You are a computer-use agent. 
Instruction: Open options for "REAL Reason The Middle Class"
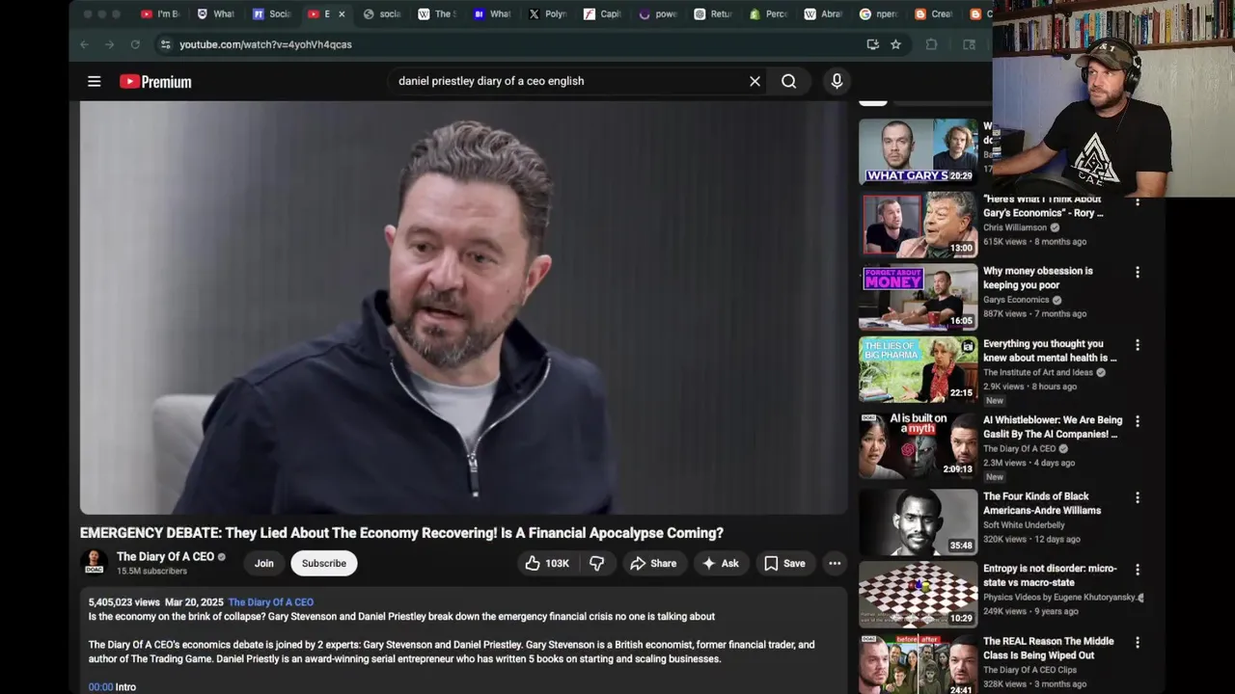click(1138, 642)
